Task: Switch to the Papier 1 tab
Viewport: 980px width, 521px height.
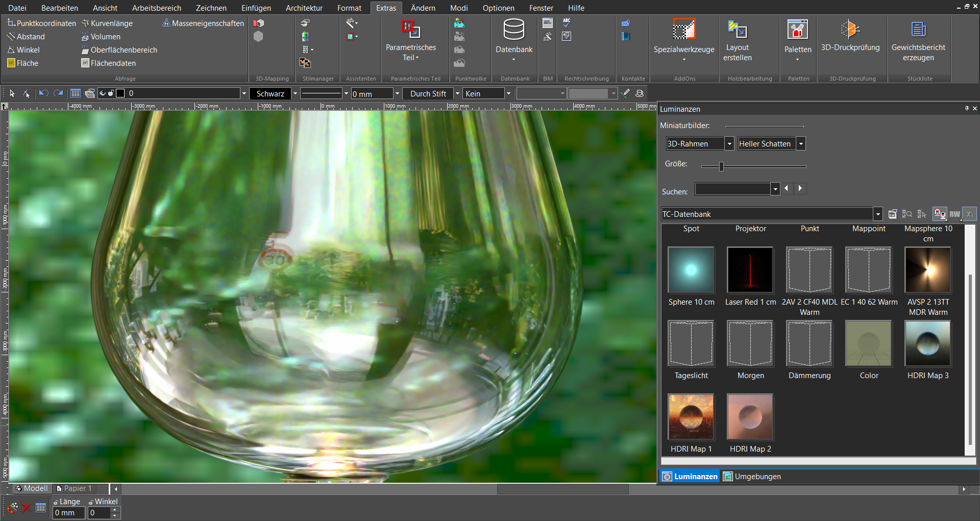Action: point(74,488)
